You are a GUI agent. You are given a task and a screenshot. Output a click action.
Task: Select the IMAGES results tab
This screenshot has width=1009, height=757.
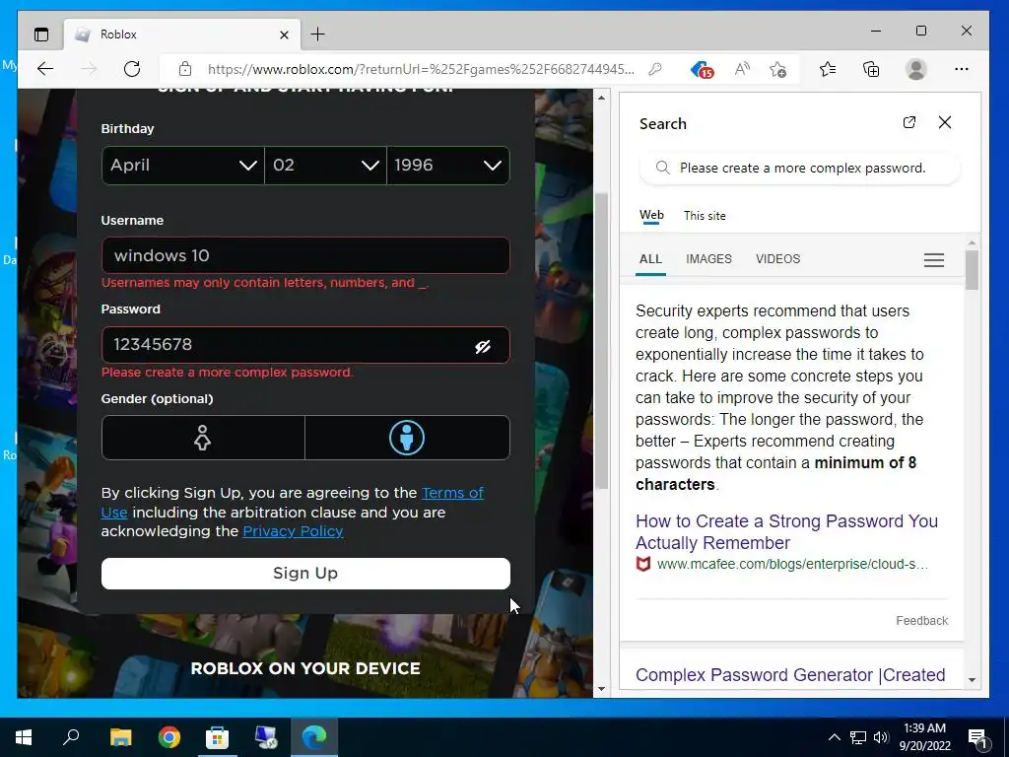708,259
